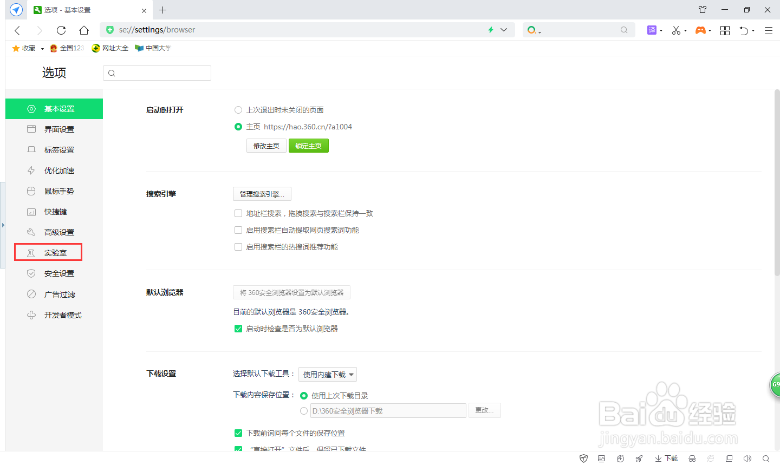Click the 修改主页 button
The height and width of the screenshot is (465, 780).
(266, 146)
